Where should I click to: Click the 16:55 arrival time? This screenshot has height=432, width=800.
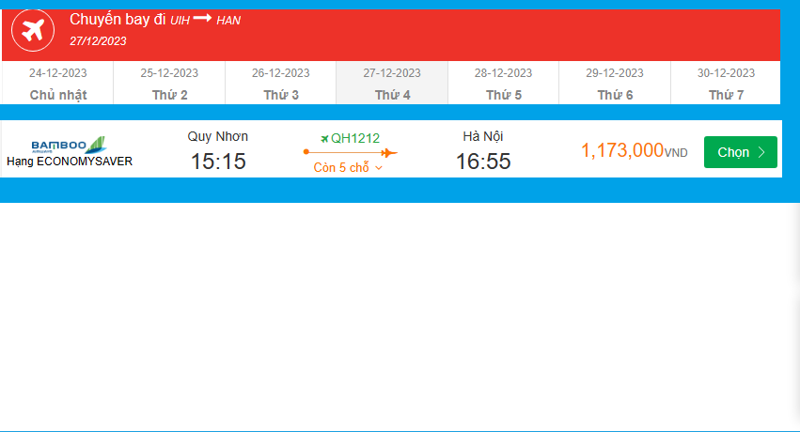pyautogui.click(x=483, y=162)
